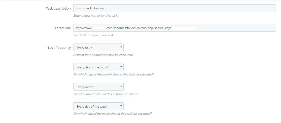The height and width of the screenshot is (123, 281).
Task: Click the arrow on the Every hour select
Action: click(121, 47)
